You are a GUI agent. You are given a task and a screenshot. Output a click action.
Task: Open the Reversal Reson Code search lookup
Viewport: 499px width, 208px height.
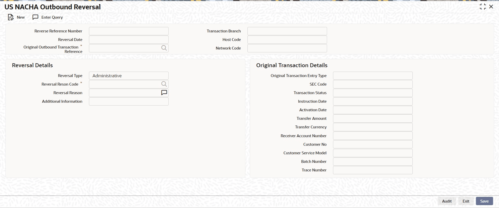pos(164,84)
